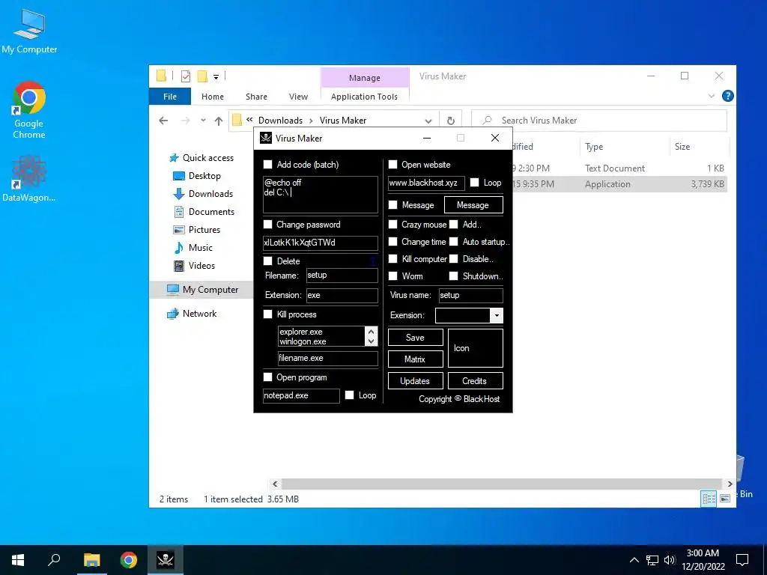The height and width of the screenshot is (575, 767).
Task: Tick the Kill process checkbox
Action: click(x=267, y=314)
